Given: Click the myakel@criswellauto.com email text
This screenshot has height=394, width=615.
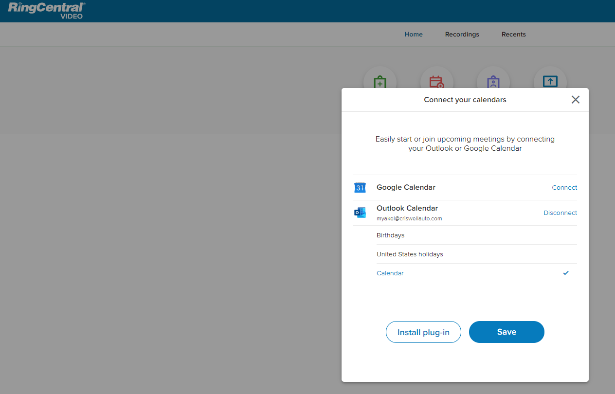Looking at the screenshot, I should tap(409, 219).
